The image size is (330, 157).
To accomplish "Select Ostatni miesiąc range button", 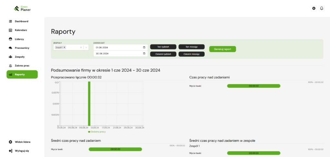I will 191,54.
